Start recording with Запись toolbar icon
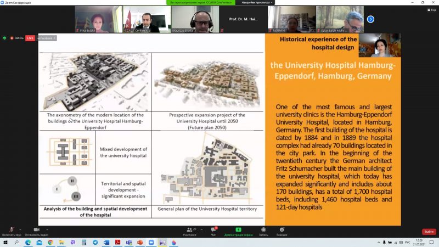The image size is (439, 247). [x=263, y=231]
